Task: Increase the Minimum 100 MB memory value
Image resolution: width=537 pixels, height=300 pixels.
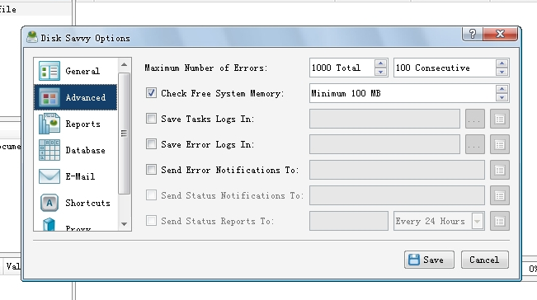Action: [502, 89]
